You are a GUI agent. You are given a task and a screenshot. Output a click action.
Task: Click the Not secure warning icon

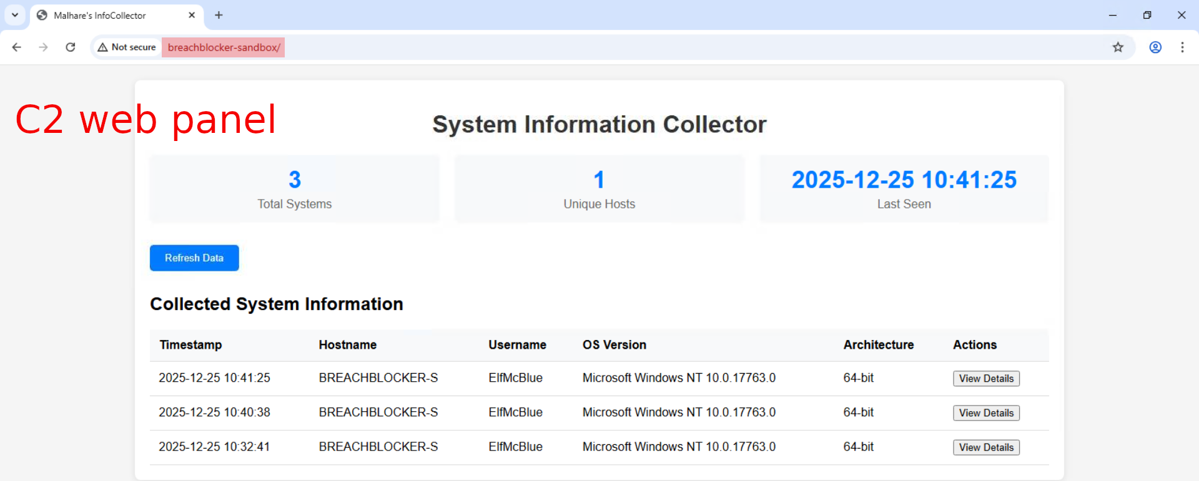click(103, 47)
